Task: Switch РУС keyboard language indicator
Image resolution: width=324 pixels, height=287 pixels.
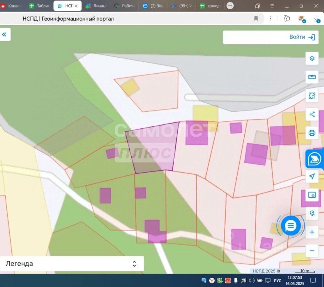Action: point(277,281)
